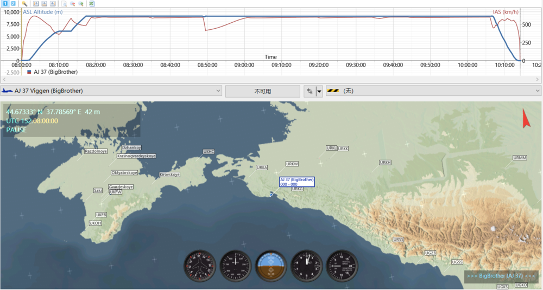This screenshot has width=543, height=290.
Task: Click the PAUSE status text
Action: tap(16, 130)
